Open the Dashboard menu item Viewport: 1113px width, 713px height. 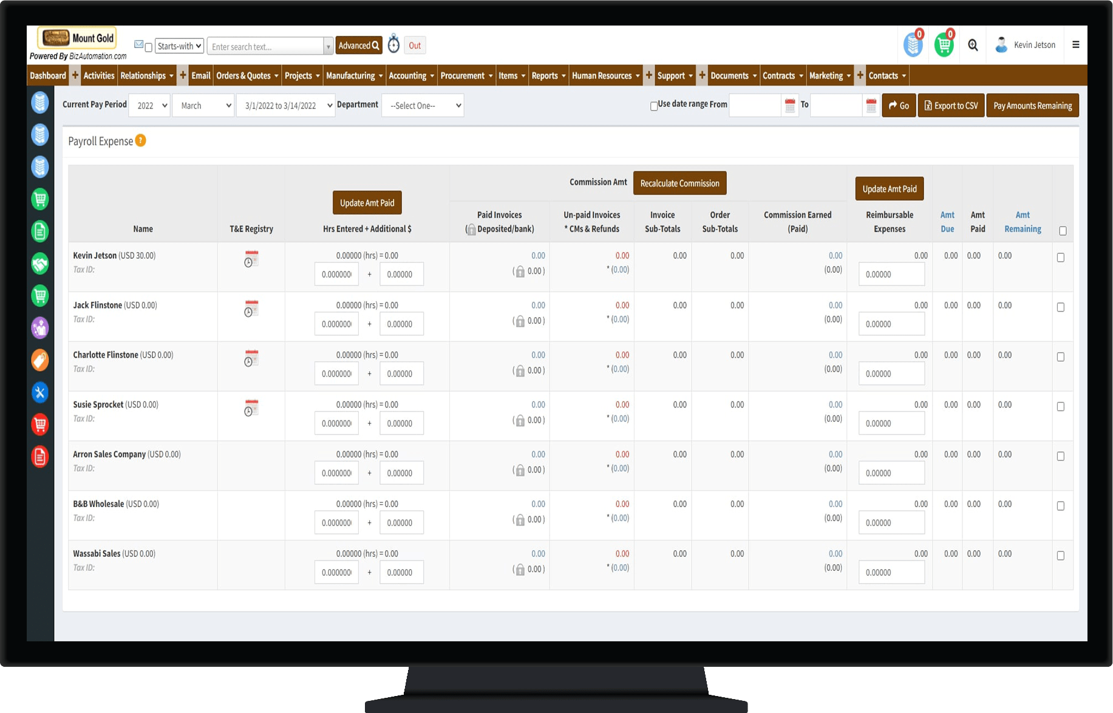tap(48, 75)
